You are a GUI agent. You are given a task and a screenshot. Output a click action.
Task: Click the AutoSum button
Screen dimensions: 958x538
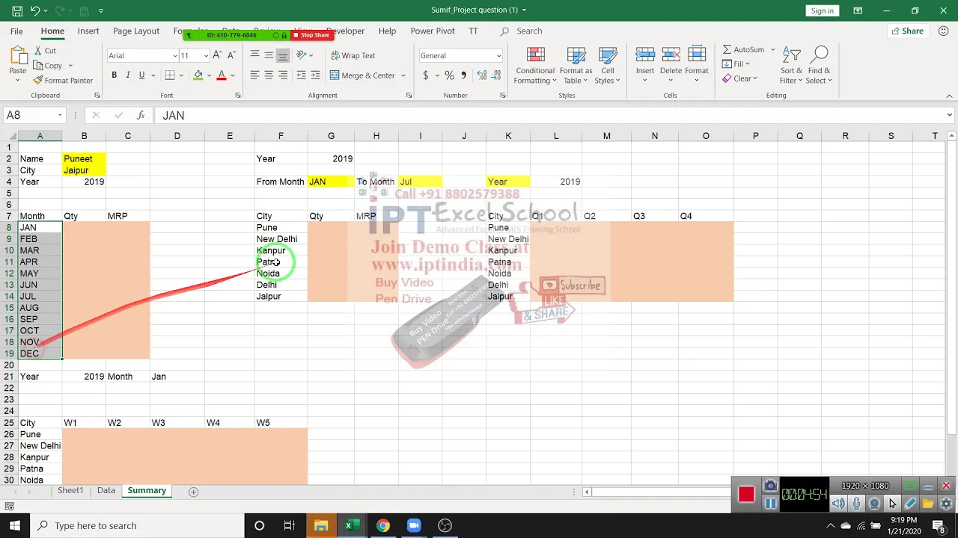[743, 50]
